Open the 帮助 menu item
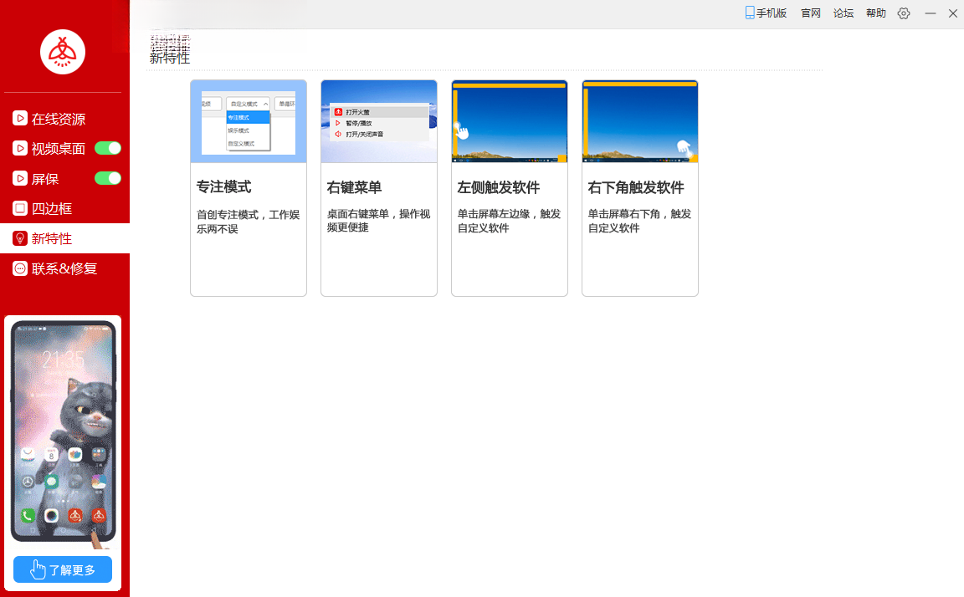 click(875, 13)
